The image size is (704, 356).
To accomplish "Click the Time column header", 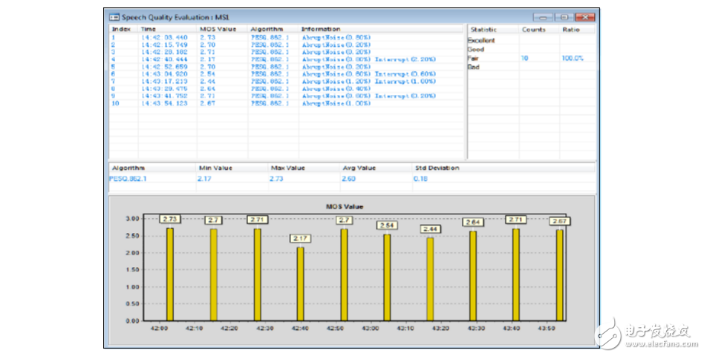I will tap(149, 29).
